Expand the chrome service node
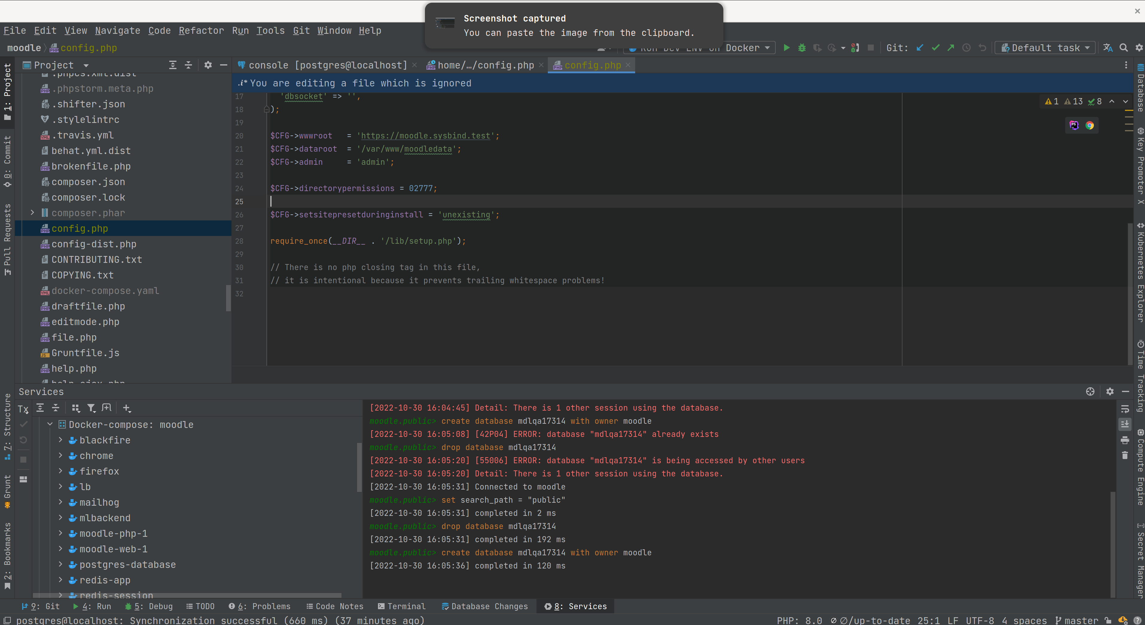The height and width of the screenshot is (625, 1145). (x=61, y=456)
